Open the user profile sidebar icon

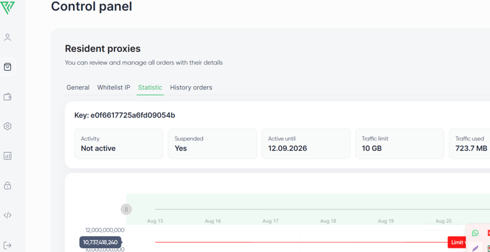click(7, 38)
